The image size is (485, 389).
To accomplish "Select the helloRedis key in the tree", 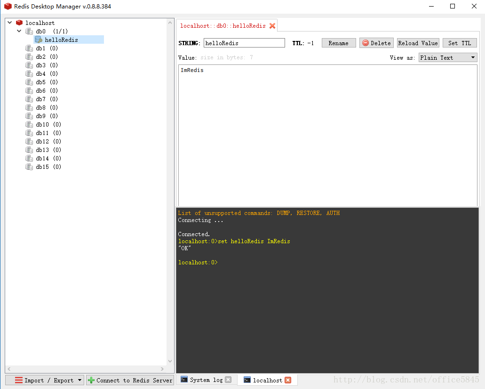I will tap(61, 40).
